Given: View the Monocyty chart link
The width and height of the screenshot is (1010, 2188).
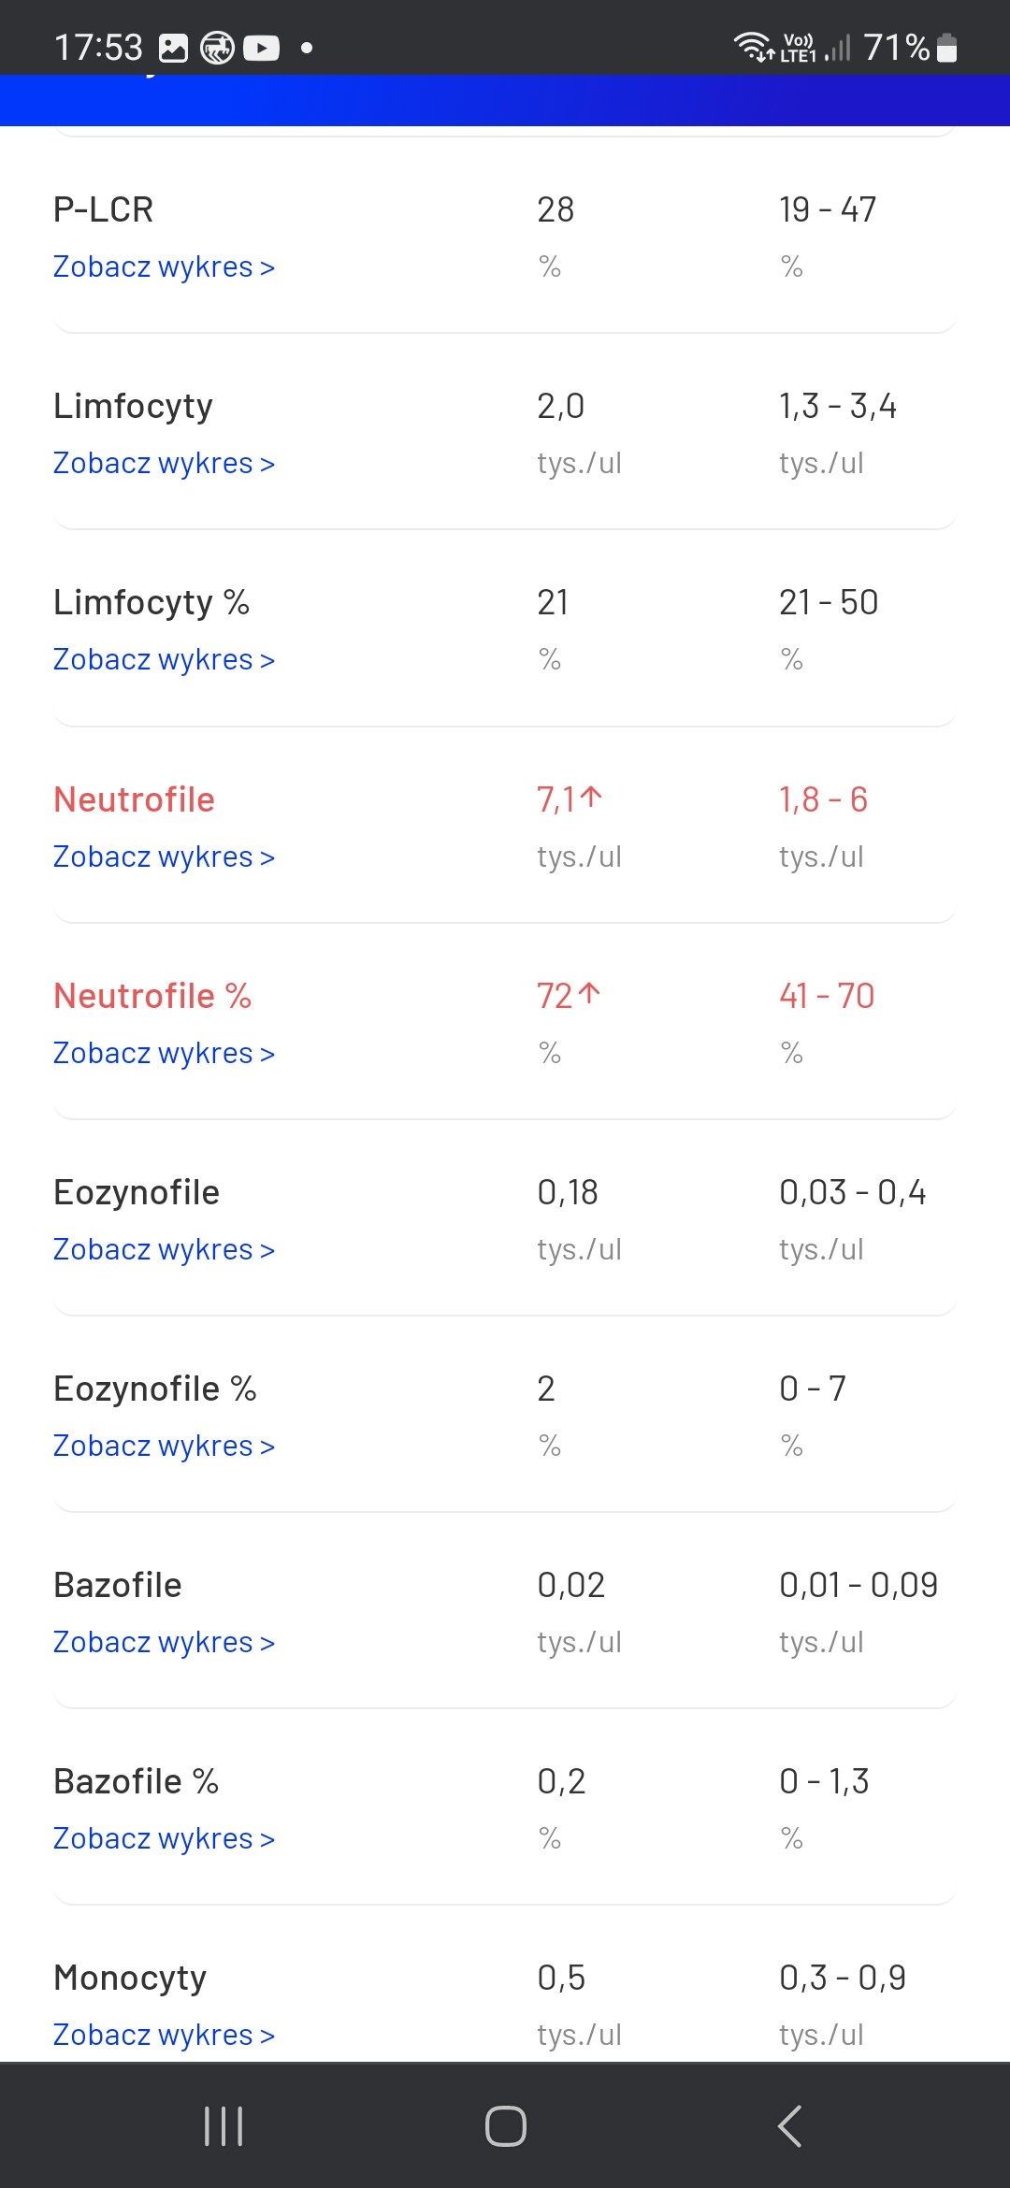Looking at the screenshot, I should click(x=164, y=2036).
